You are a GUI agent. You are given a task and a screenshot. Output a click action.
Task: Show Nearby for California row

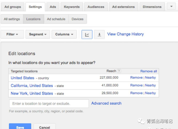(x=150, y=85)
